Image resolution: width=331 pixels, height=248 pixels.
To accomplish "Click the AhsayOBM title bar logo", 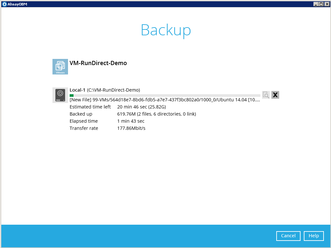I will pos(4,4).
